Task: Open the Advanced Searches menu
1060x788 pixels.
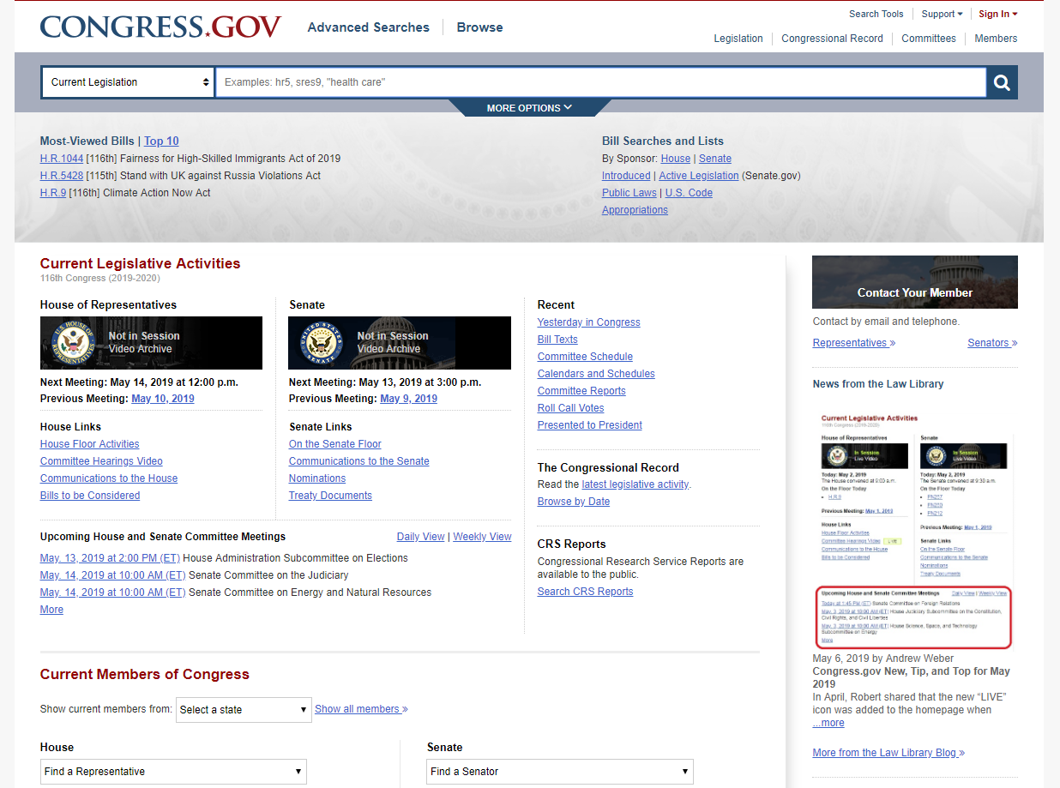Action: tap(368, 27)
